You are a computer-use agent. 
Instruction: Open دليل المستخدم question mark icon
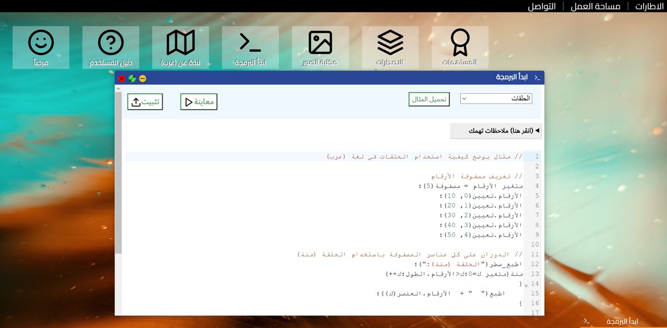tap(111, 47)
